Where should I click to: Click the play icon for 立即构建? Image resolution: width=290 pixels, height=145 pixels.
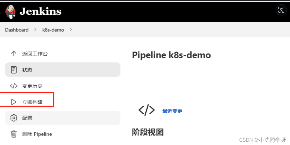pyautogui.click(x=14, y=102)
